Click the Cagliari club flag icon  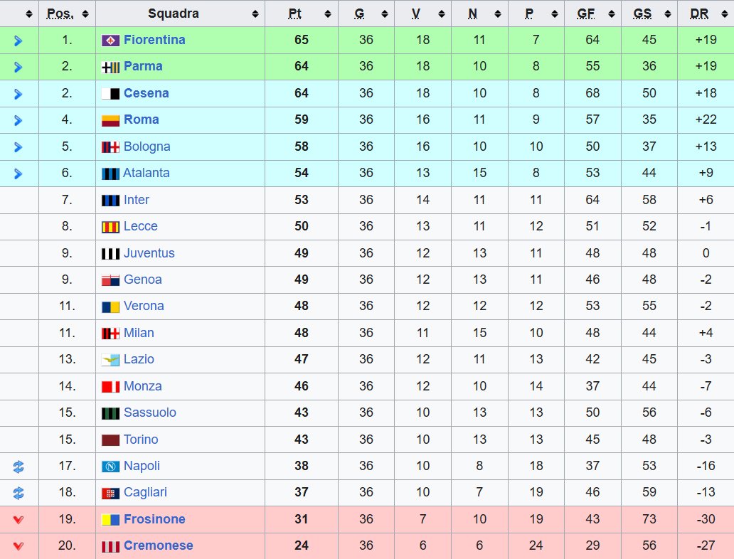[x=110, y=493]
